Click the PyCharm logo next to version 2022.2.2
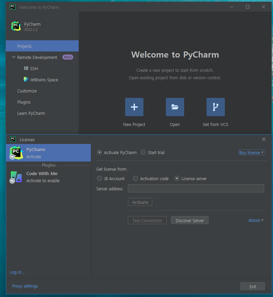Image resolution: width=273 pixels, height=297 pixels. click(16, 26)
